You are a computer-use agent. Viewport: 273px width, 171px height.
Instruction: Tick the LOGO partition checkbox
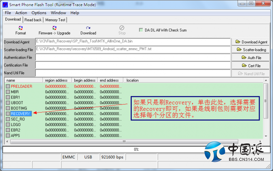(x=8, y=125)
